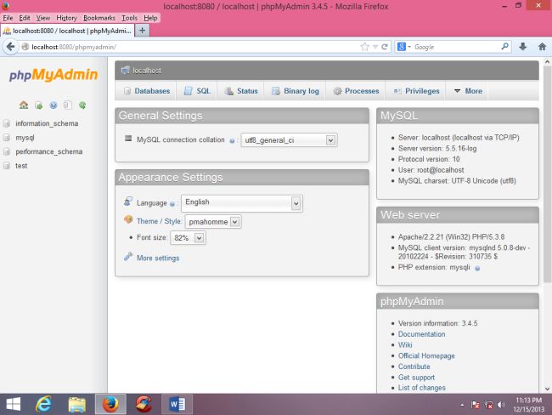
Task: Open the SQL tab
Action: tap(197, 91)
